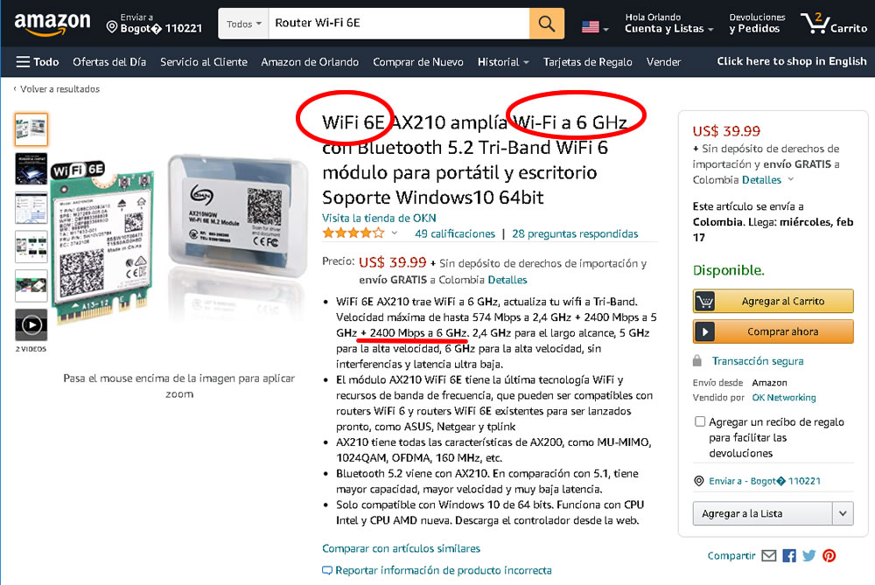Image resolution: width=875 pixels, height=585 pixels.
Task: Enable the gift receipt checkbox
Action: [700, 421]
